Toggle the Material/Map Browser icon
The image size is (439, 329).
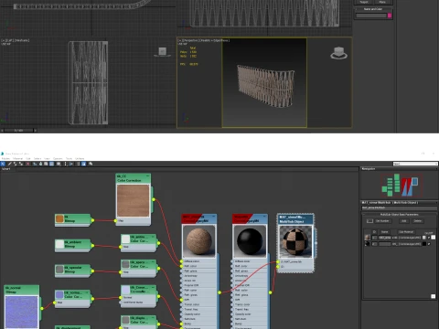[78, 164]
